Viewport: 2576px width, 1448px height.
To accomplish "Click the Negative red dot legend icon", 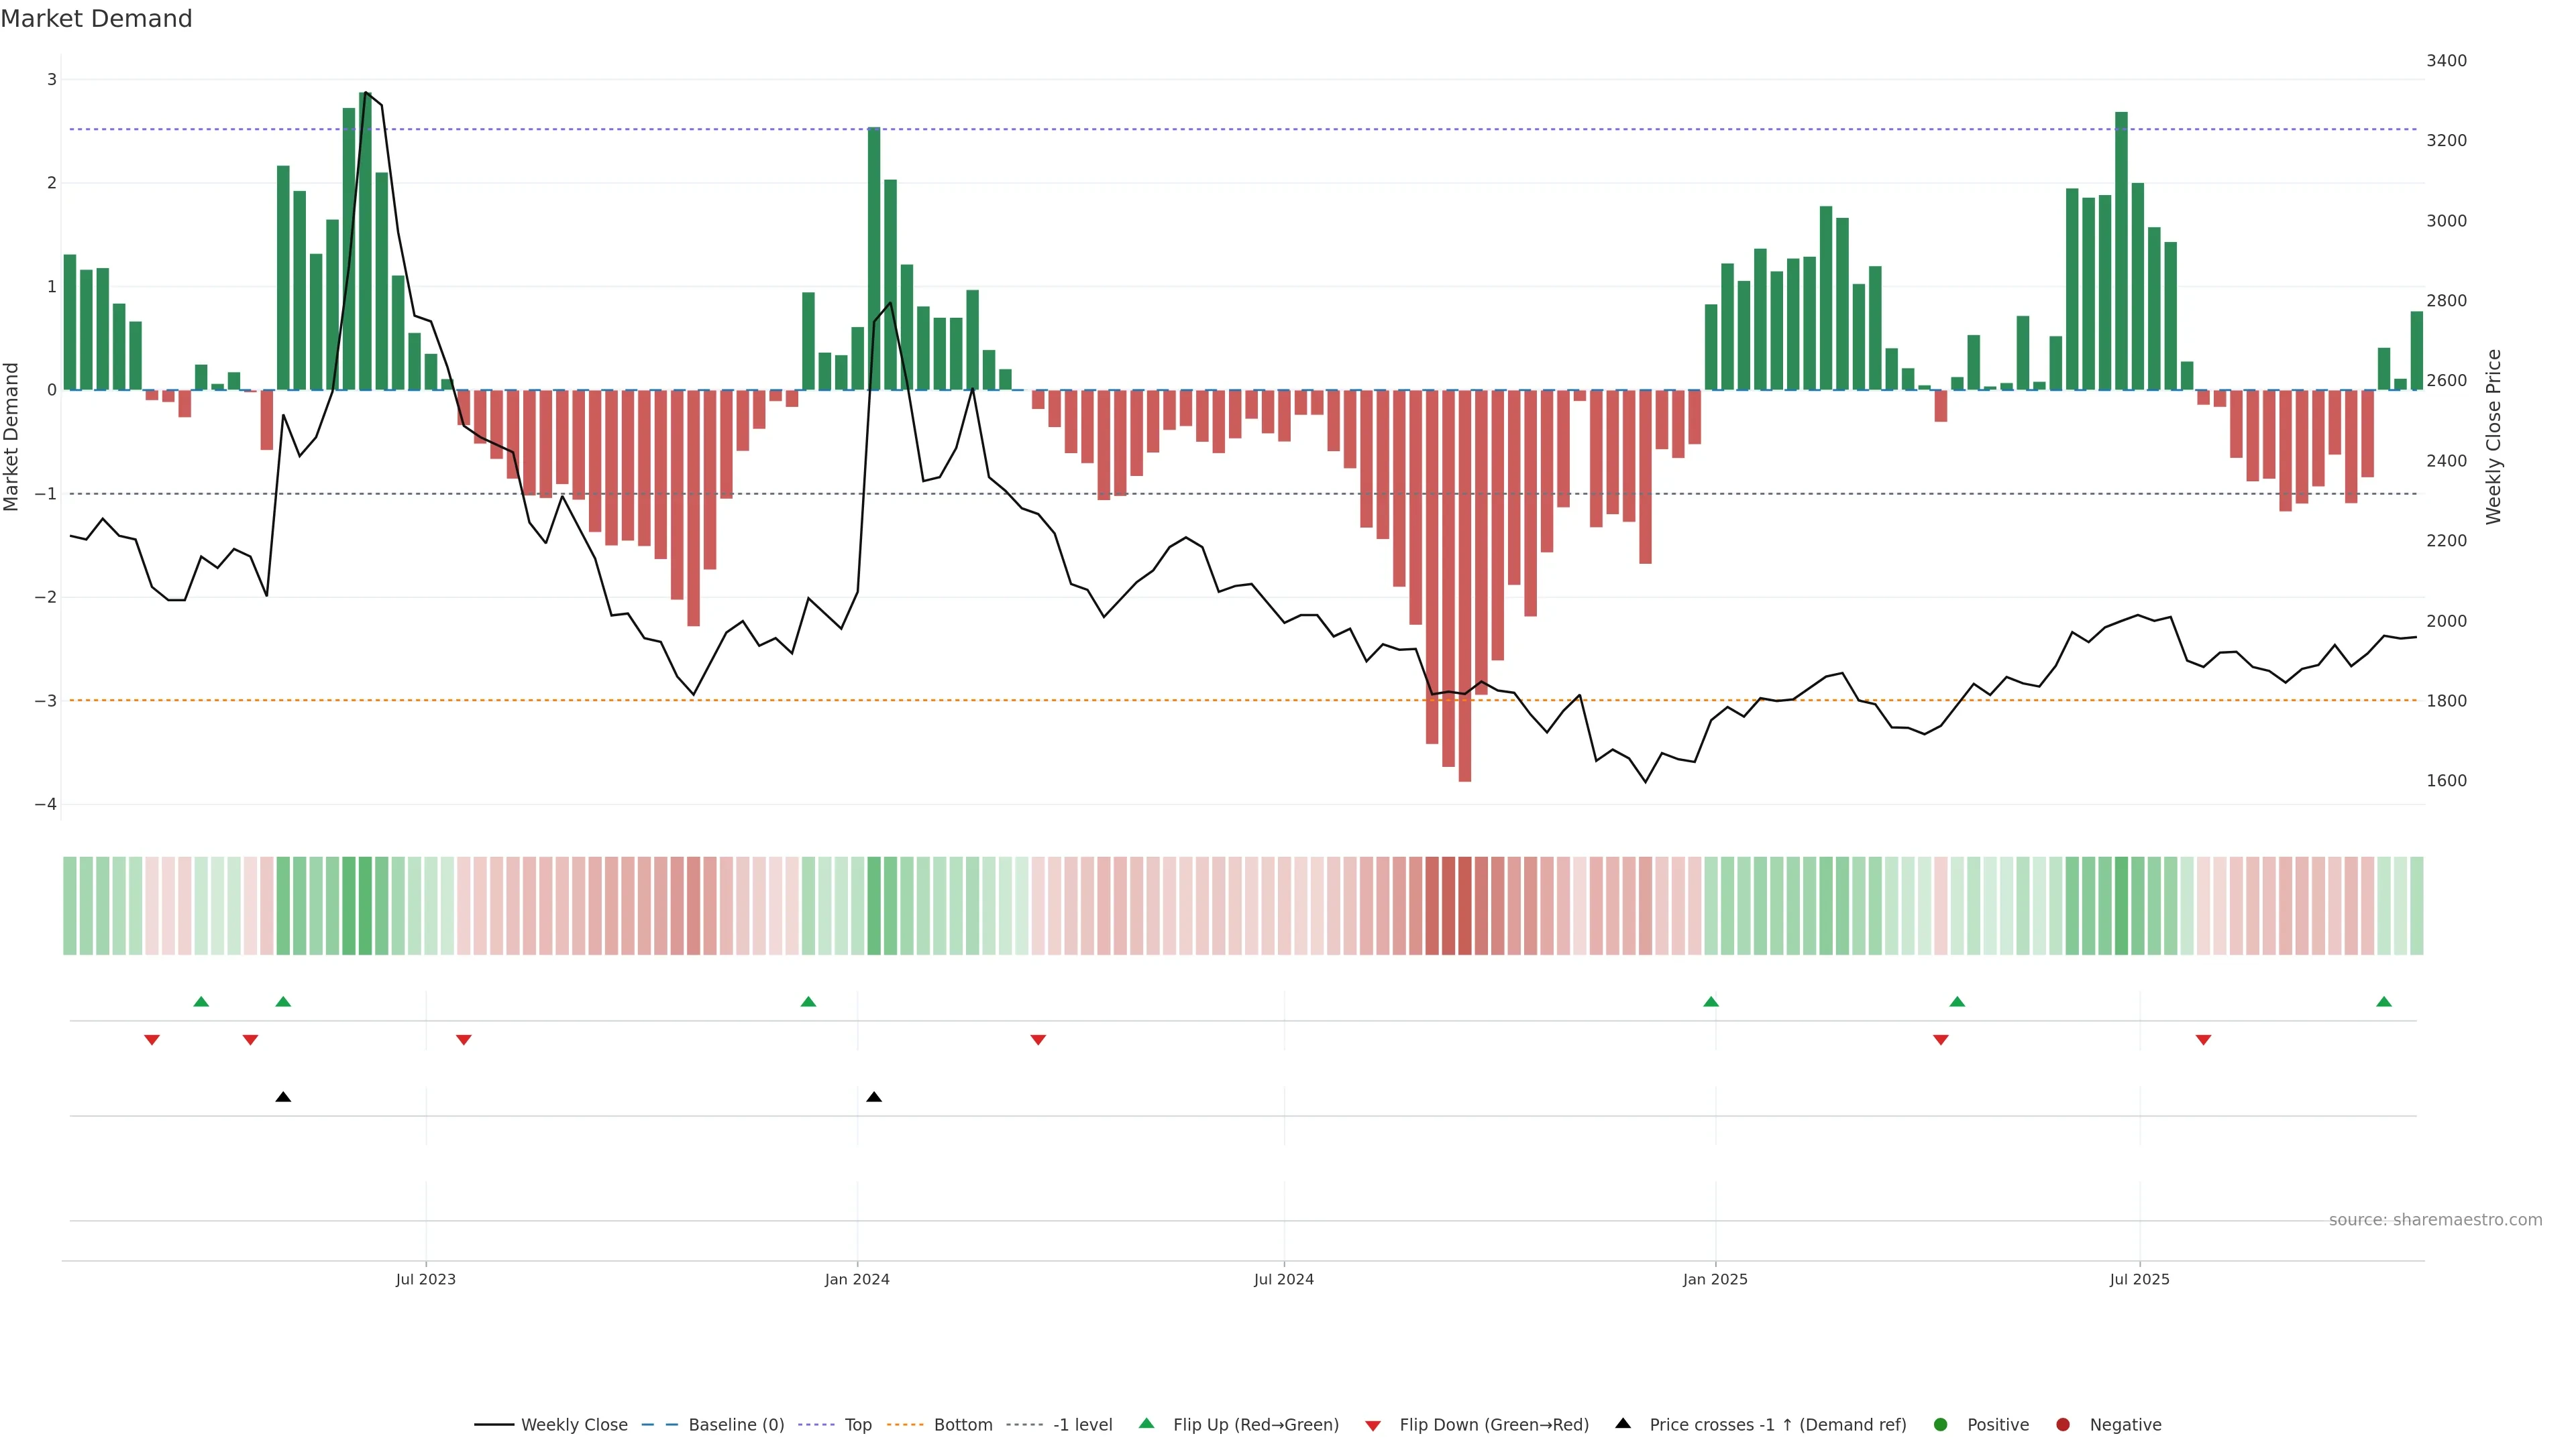I will pos(2063,1425).
